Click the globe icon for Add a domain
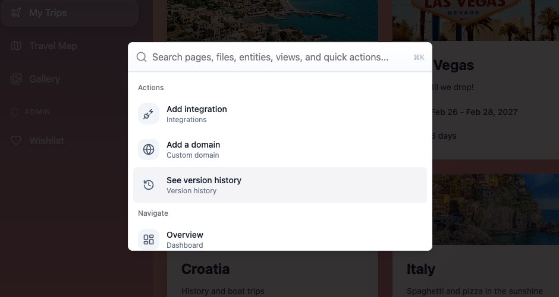The image size is (559, 297). (149, 149)
